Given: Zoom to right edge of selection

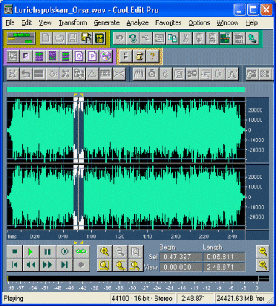Looking at the screenshot, I should click(x=135, y=266).
